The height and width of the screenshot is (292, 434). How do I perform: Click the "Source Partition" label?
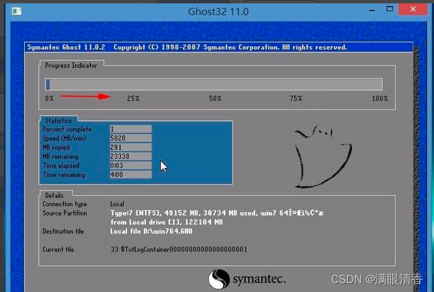pyautogui.click(x=64, y=213)
